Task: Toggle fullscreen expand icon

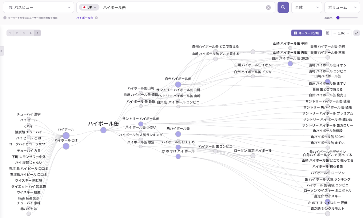Action: (x=357, y=33)
